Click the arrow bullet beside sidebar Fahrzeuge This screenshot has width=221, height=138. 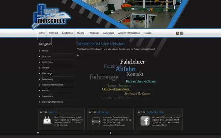[39, 74]
